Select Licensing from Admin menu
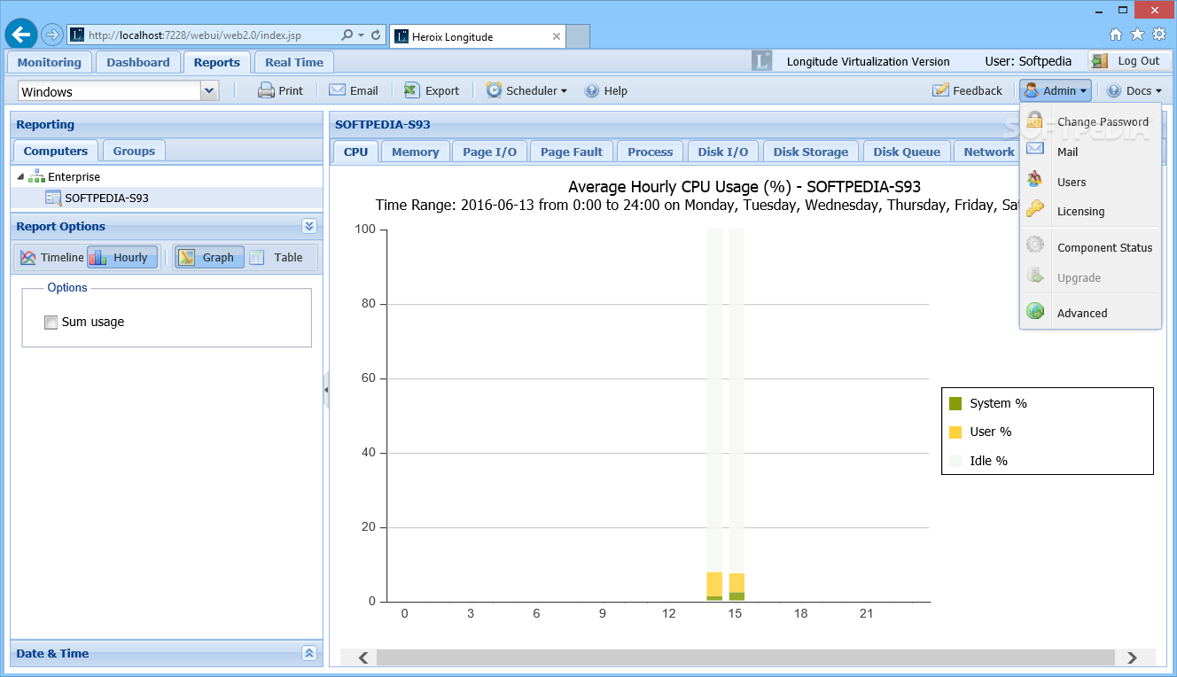 coord(1090,211)
